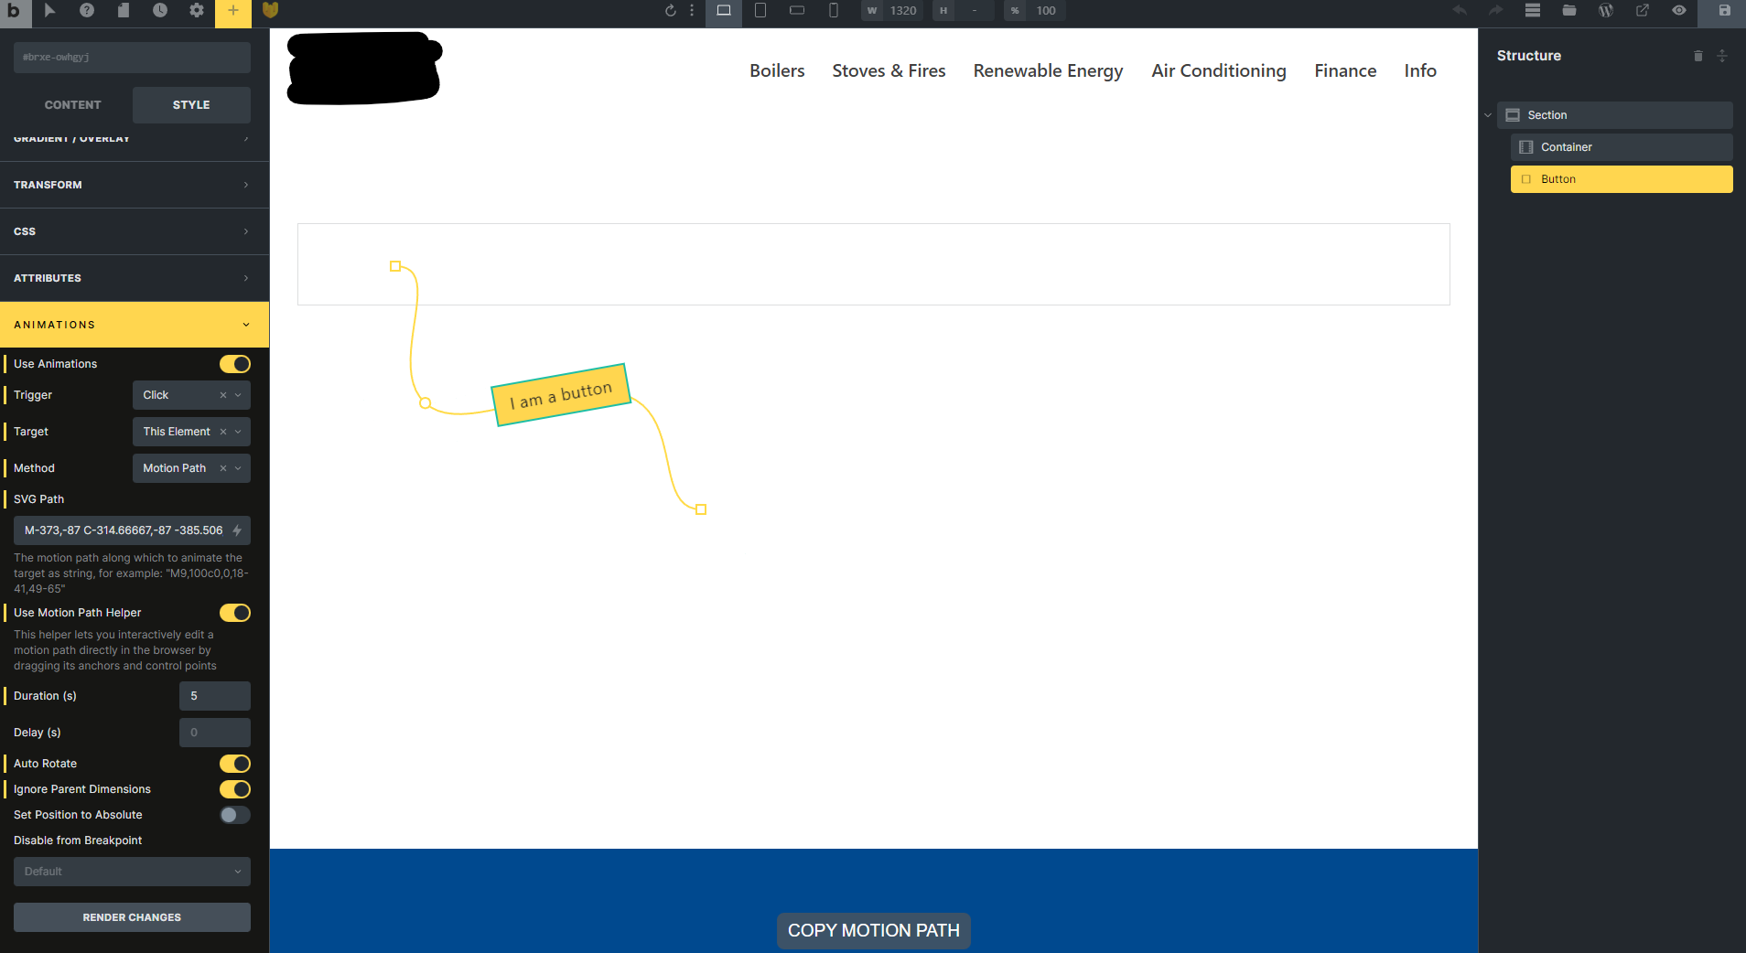Toggle the structure panel rows icon
This screenshot has width=1746, height=953.
(1533, 11)
